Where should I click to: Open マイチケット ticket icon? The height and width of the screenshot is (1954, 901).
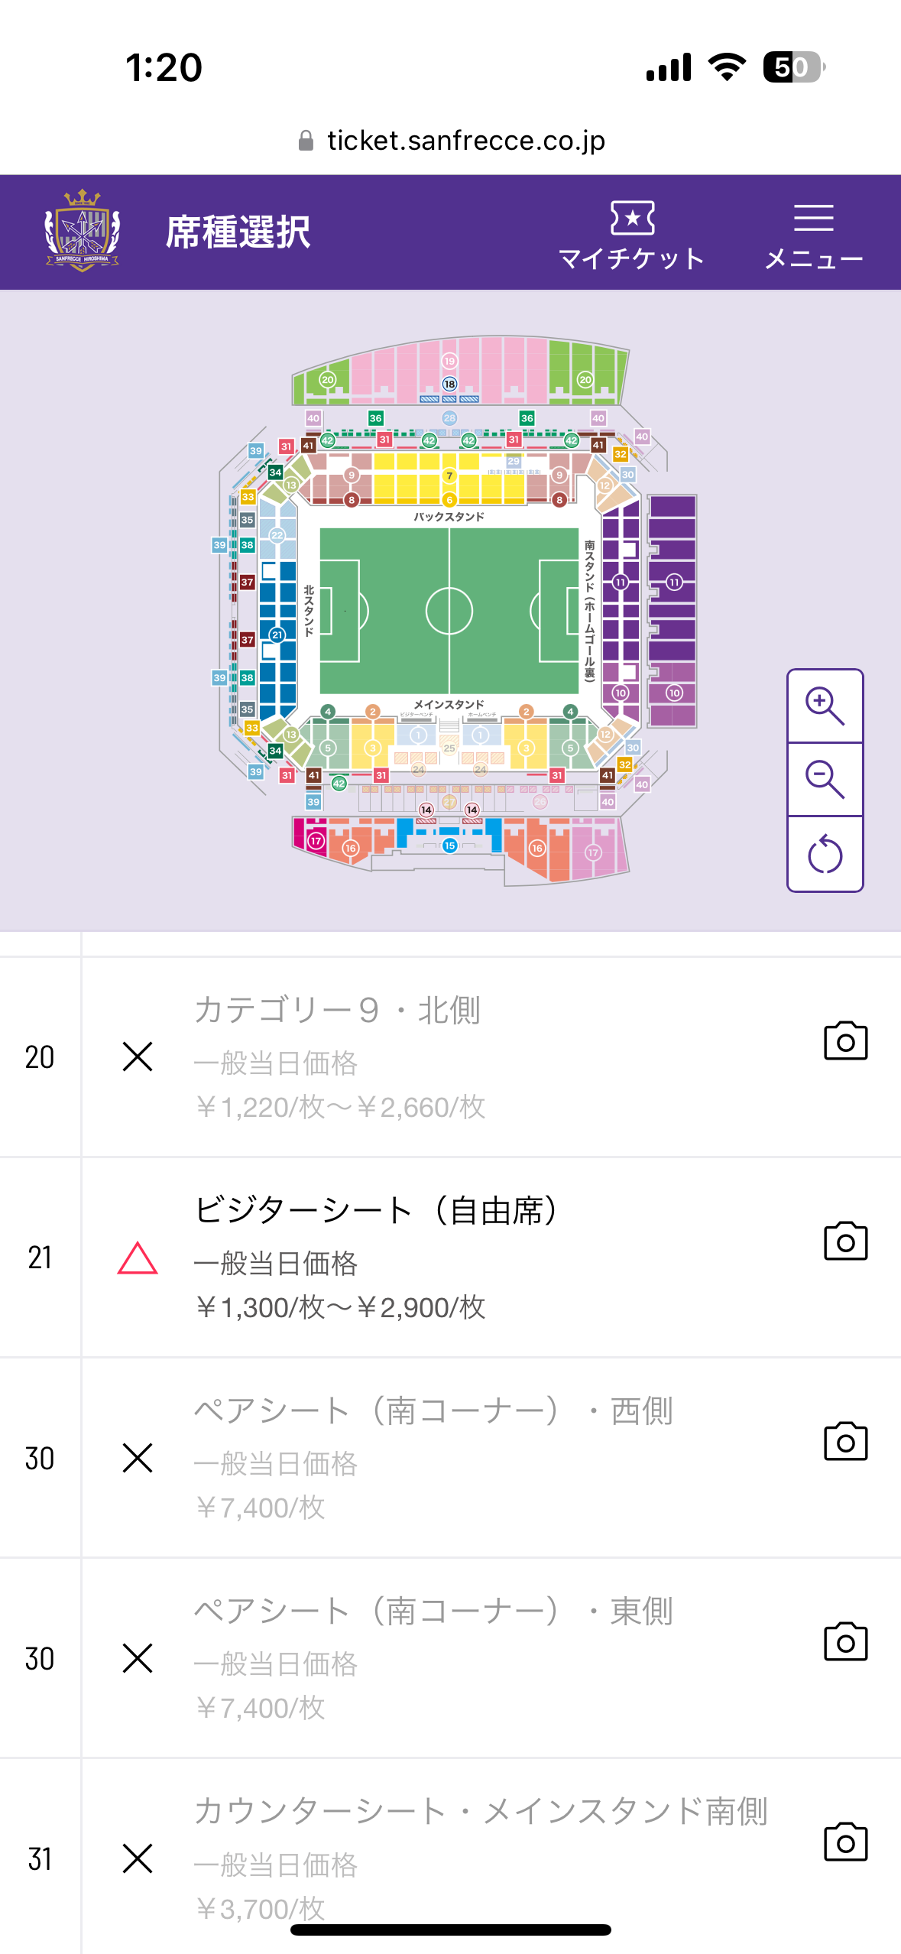click(631, 234)
